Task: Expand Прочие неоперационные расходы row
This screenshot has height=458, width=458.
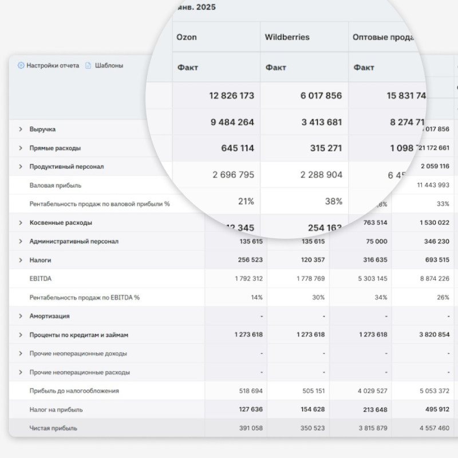Action: click(x=21, y=372)
